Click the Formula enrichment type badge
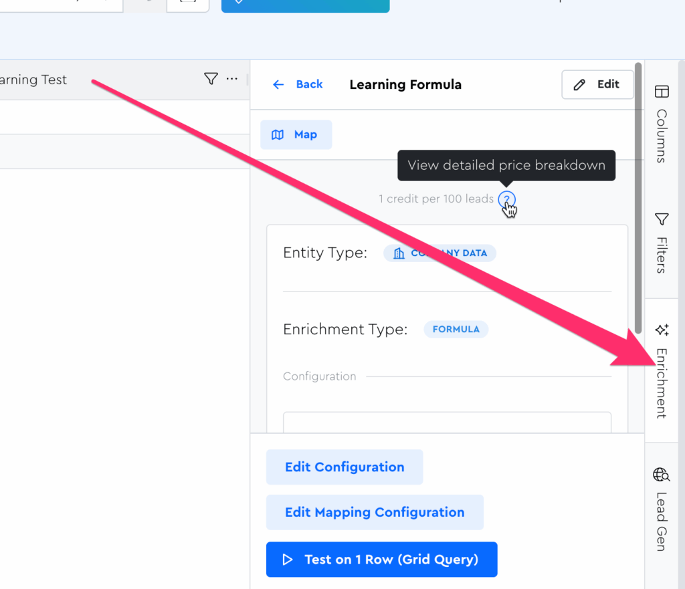The image size is (685, 589). click(456, 330)
